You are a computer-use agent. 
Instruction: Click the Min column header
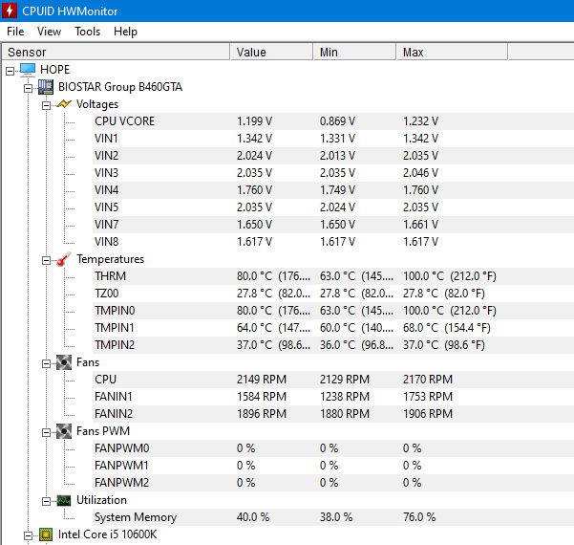click(354, 52)
